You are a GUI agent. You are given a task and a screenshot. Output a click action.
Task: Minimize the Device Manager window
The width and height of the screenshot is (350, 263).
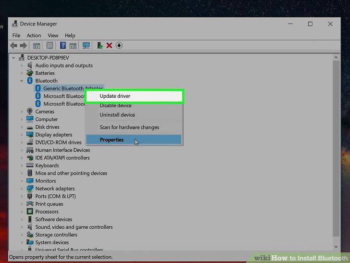[290, 24]
